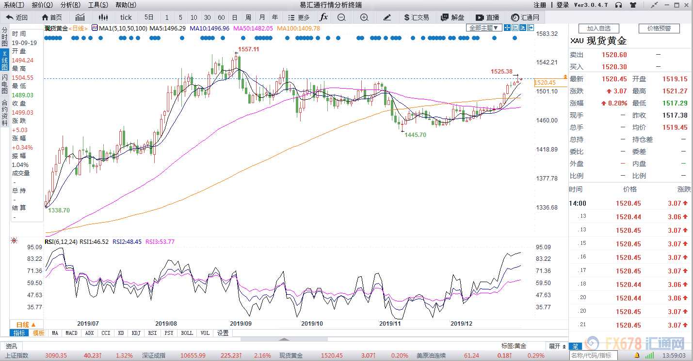Image resolution: width=693 pixels, height=361 pixels.
Task: Switch to the bar chart view icon
Action: [80, 17]
